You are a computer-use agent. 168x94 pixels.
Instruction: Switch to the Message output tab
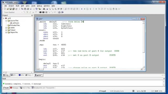click(14, 88)
